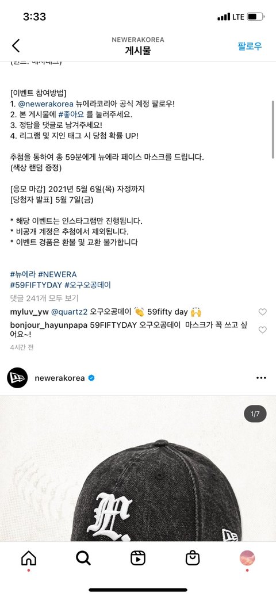Open the #NEWERA hashtag

(57, 274)
